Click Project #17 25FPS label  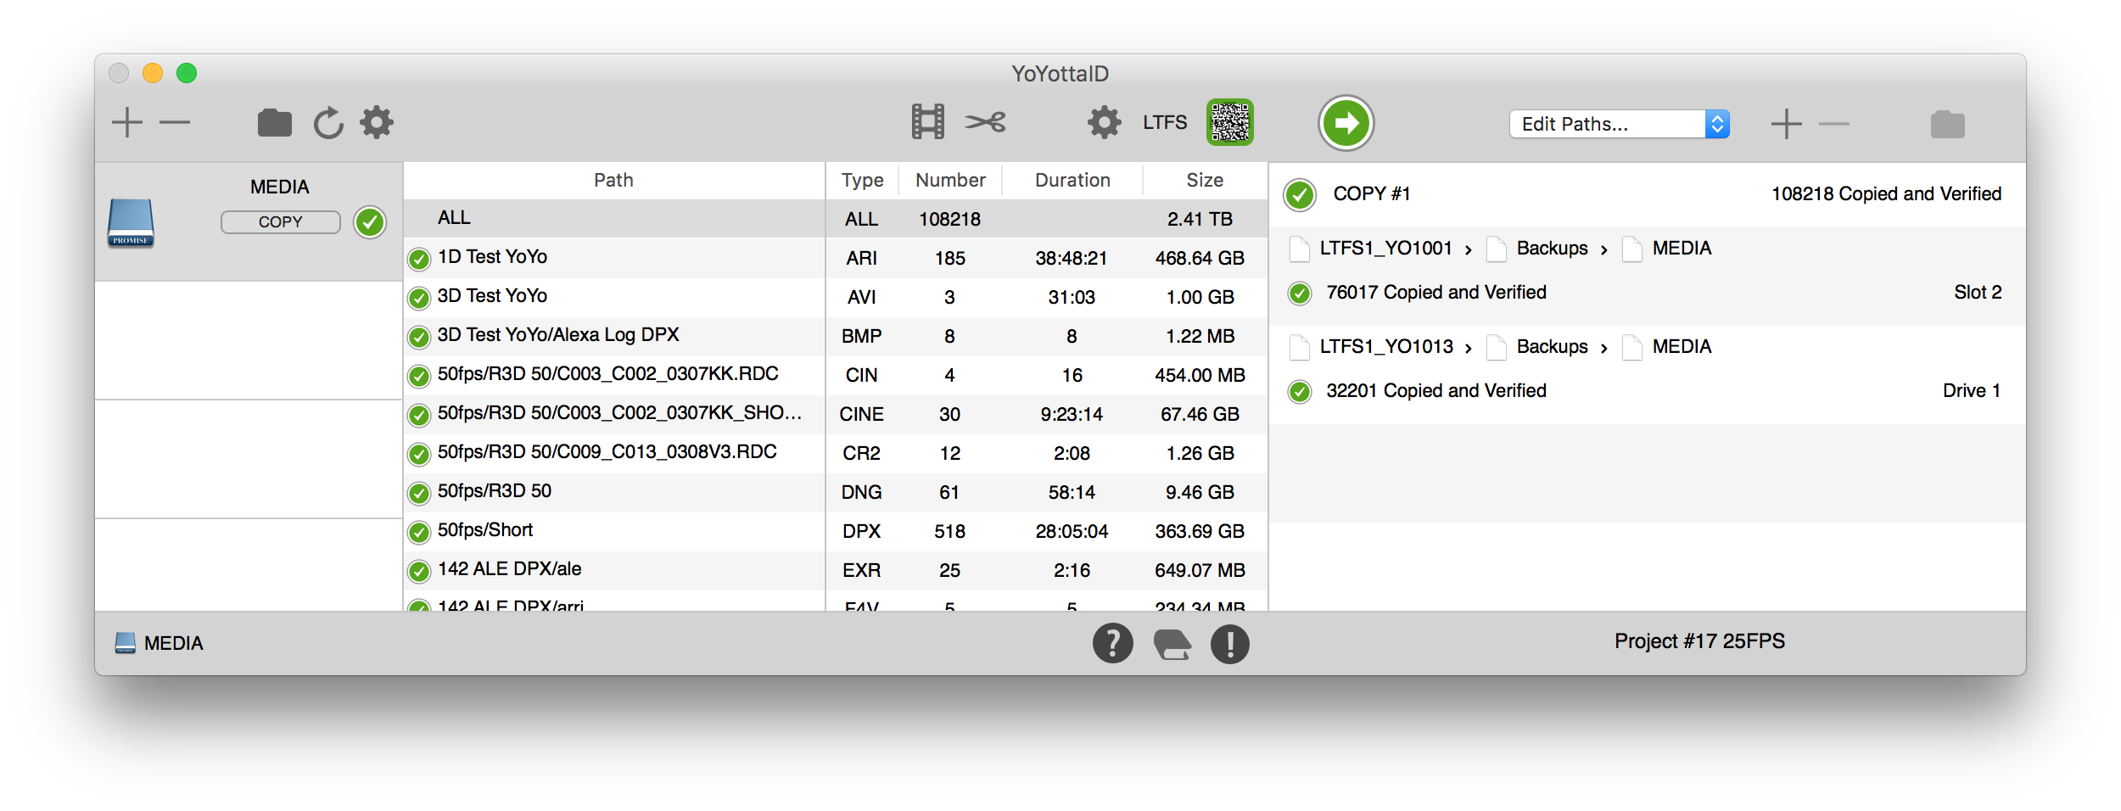coord(1699,640)
